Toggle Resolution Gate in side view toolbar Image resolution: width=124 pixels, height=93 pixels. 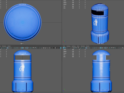pyautogui.click(x=90, y=48)
